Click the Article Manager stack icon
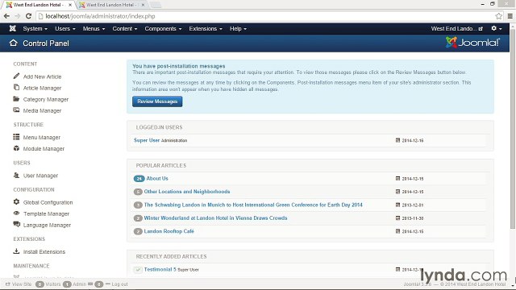The height and width of the screenshot is (290, 516). [16, 88]
